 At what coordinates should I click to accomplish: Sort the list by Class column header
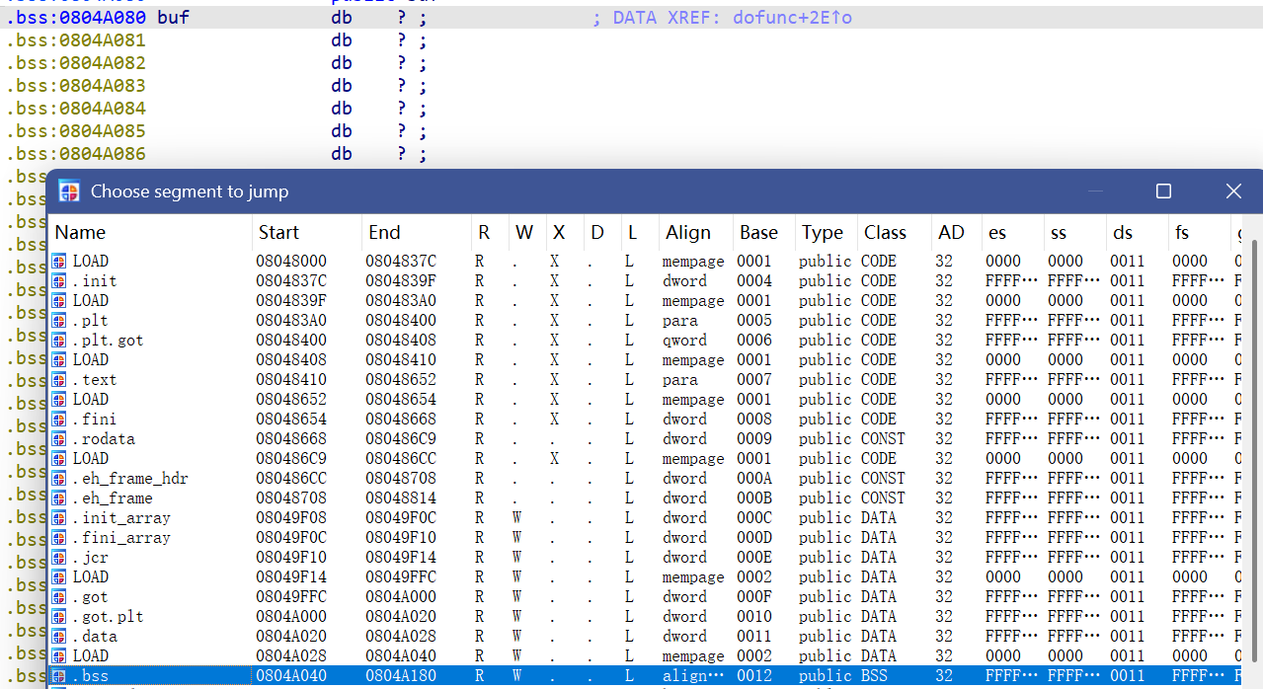click(885, 233)
